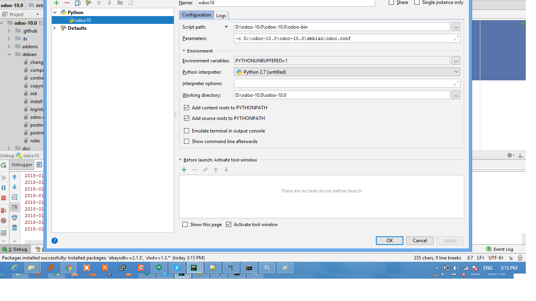Collapse the debian folder in Project tree
The height and width of the screenshot is (301, 536).
(x=9, y=54)
